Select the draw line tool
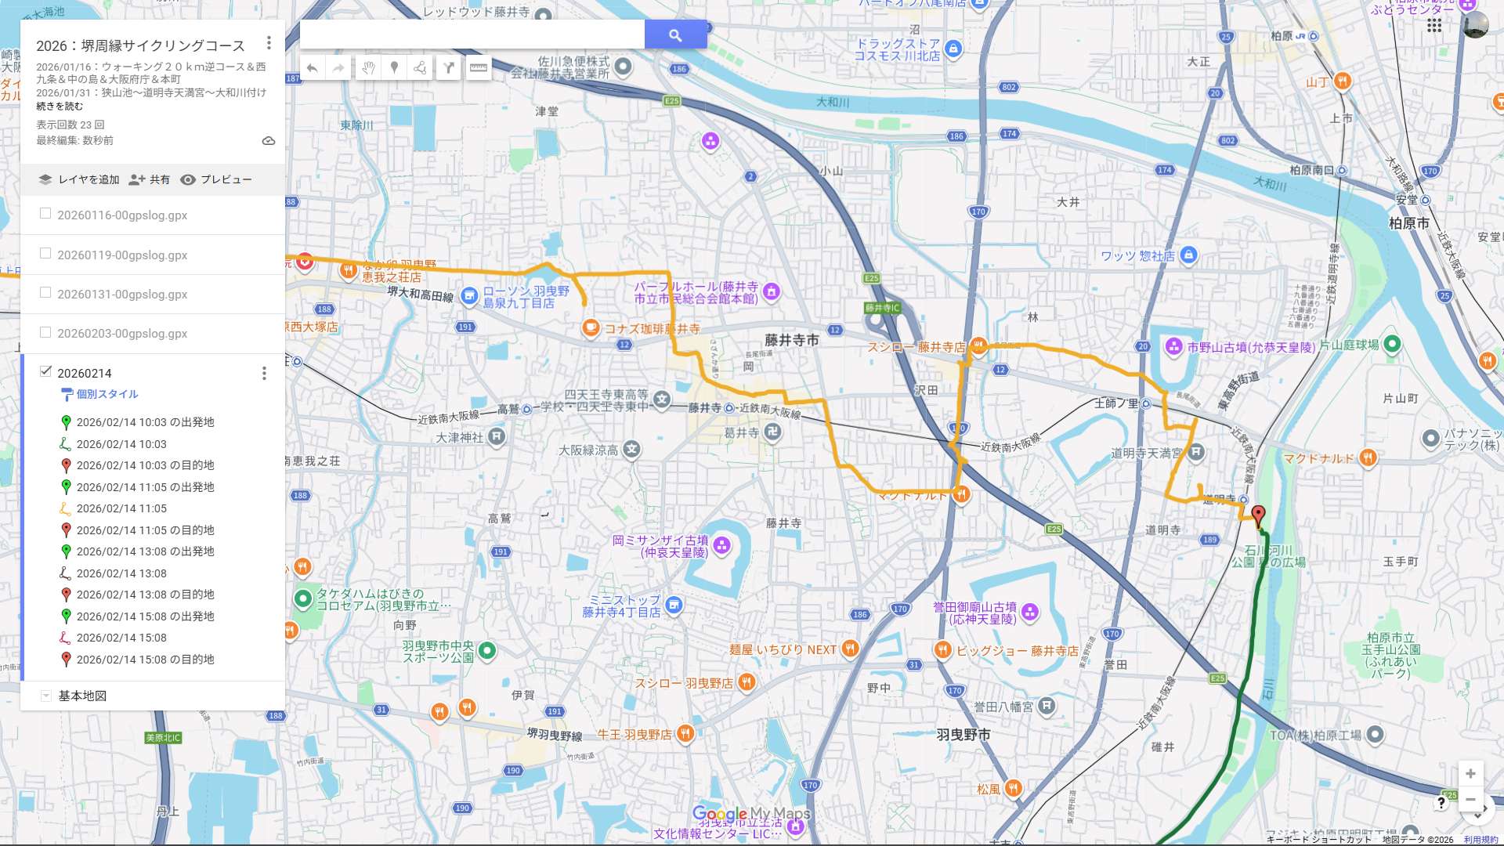 click(421, 68)
